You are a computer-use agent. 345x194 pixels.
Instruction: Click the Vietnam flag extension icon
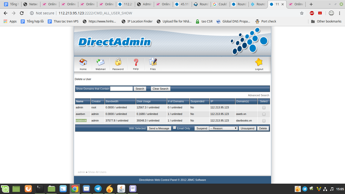[320, 13]
